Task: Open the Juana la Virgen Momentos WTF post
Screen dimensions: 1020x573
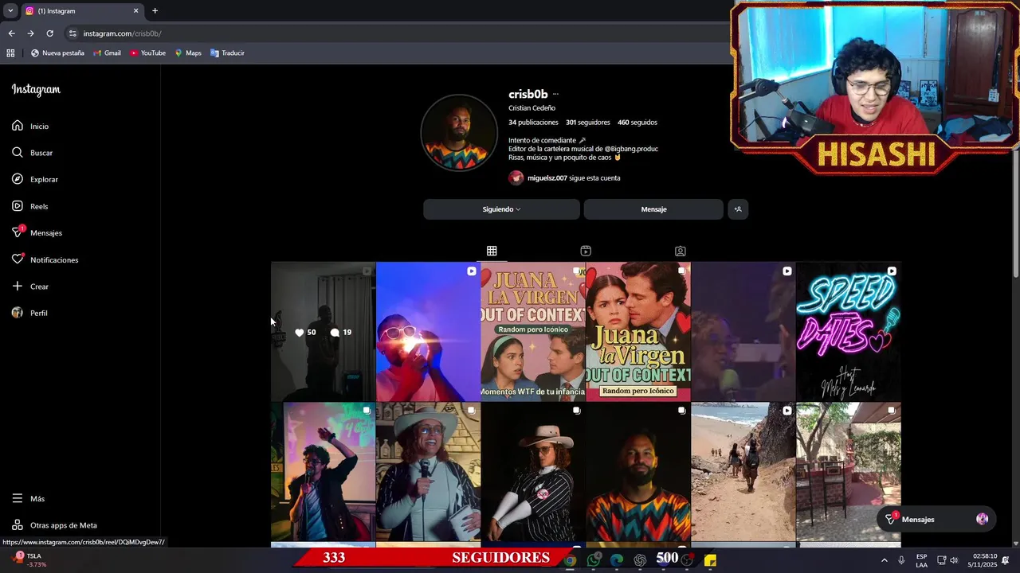Action: click(x=533, y=332)
